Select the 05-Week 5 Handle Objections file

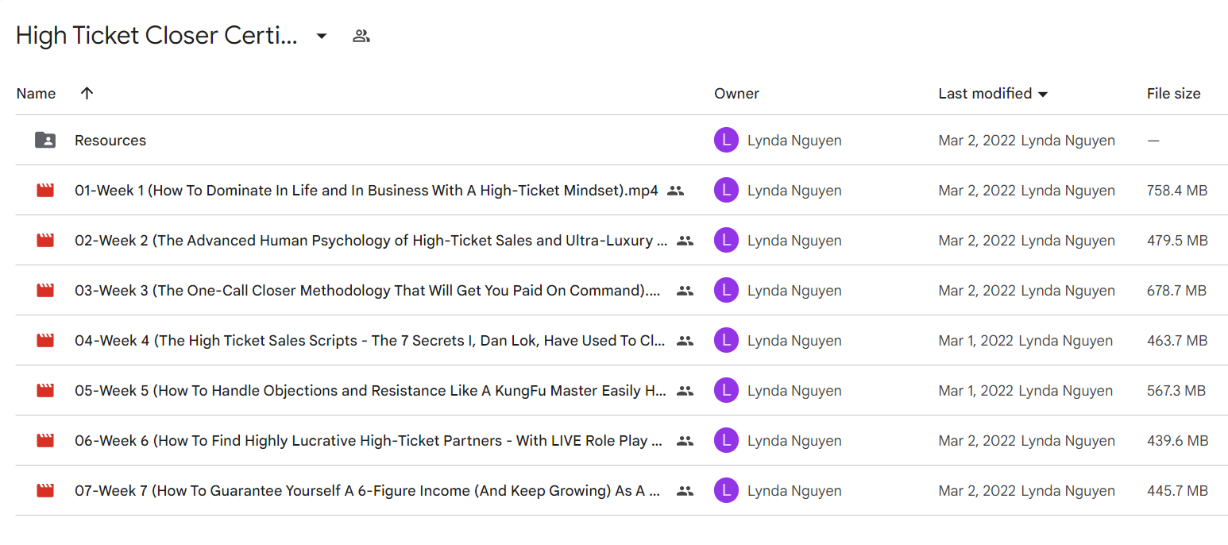coord(371,391)
